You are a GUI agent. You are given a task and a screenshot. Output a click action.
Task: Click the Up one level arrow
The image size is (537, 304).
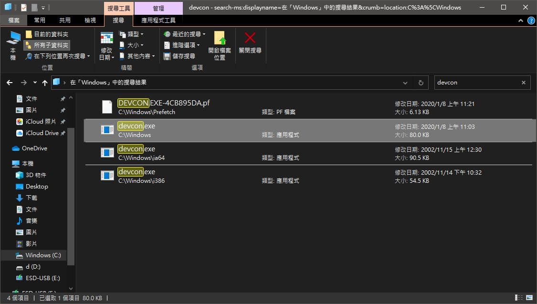(x=44, y=83)
